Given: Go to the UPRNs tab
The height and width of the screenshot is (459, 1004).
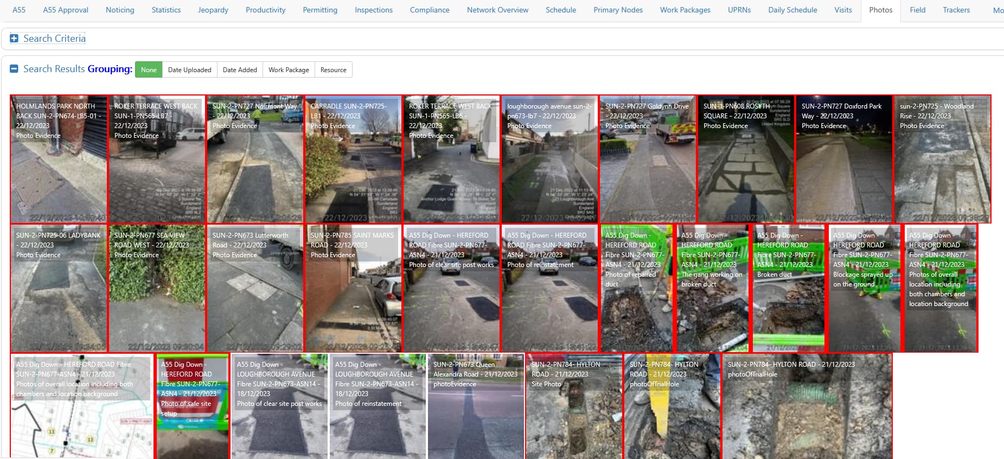Looking at the screenshot, I should coord(739,10).
